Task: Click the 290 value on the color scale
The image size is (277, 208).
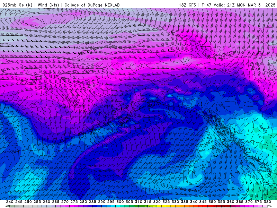Action: (x=101, y=202)
